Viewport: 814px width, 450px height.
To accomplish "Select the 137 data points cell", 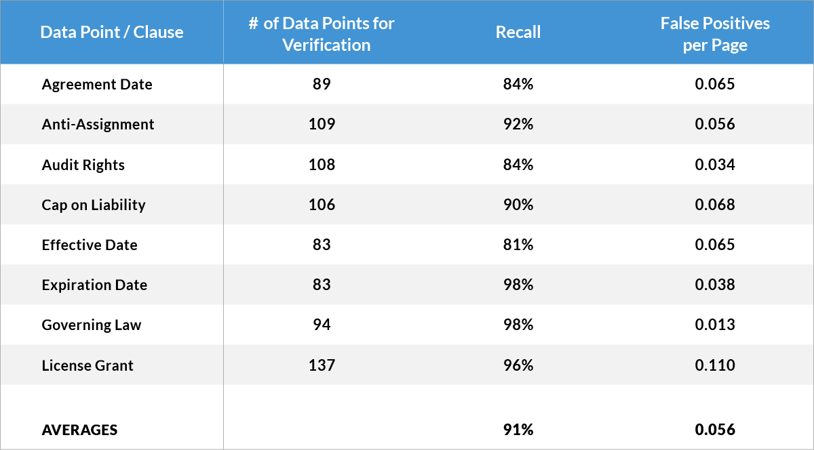I will point(322,365).
